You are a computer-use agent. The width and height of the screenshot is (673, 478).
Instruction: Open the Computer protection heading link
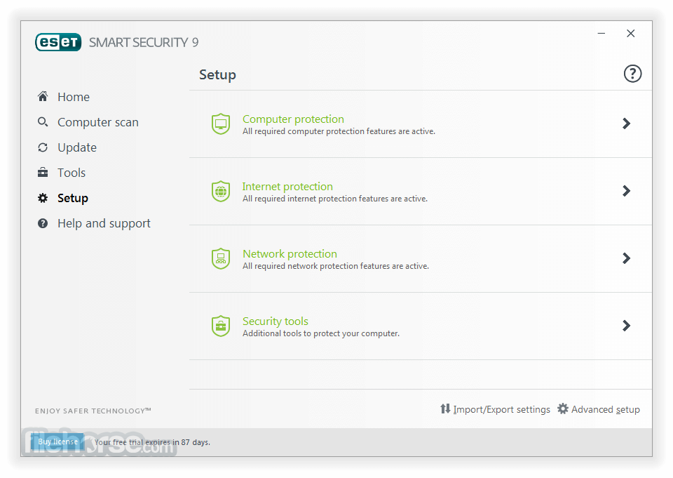pos(293,119)
